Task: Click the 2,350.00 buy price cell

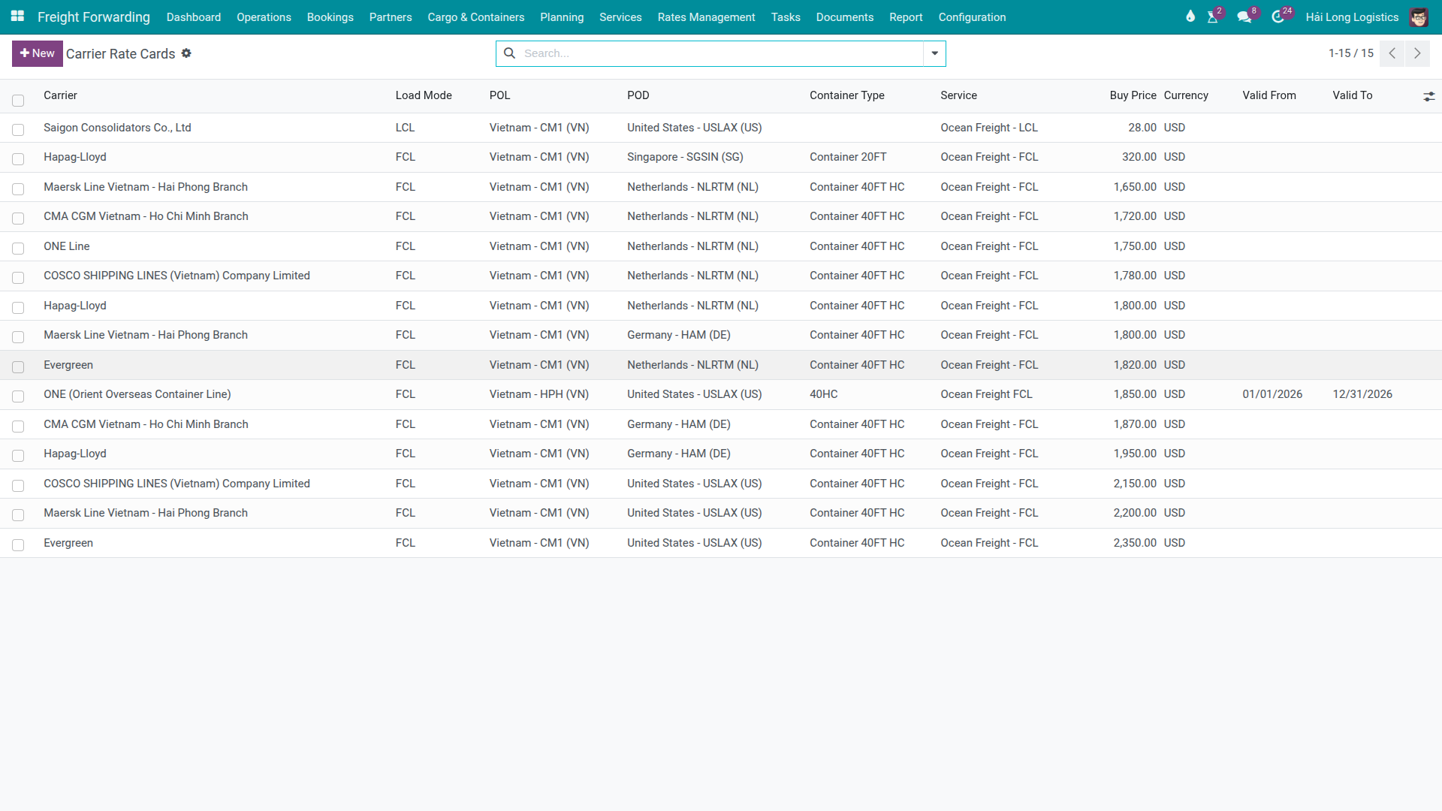Action: coord(1135,543)
